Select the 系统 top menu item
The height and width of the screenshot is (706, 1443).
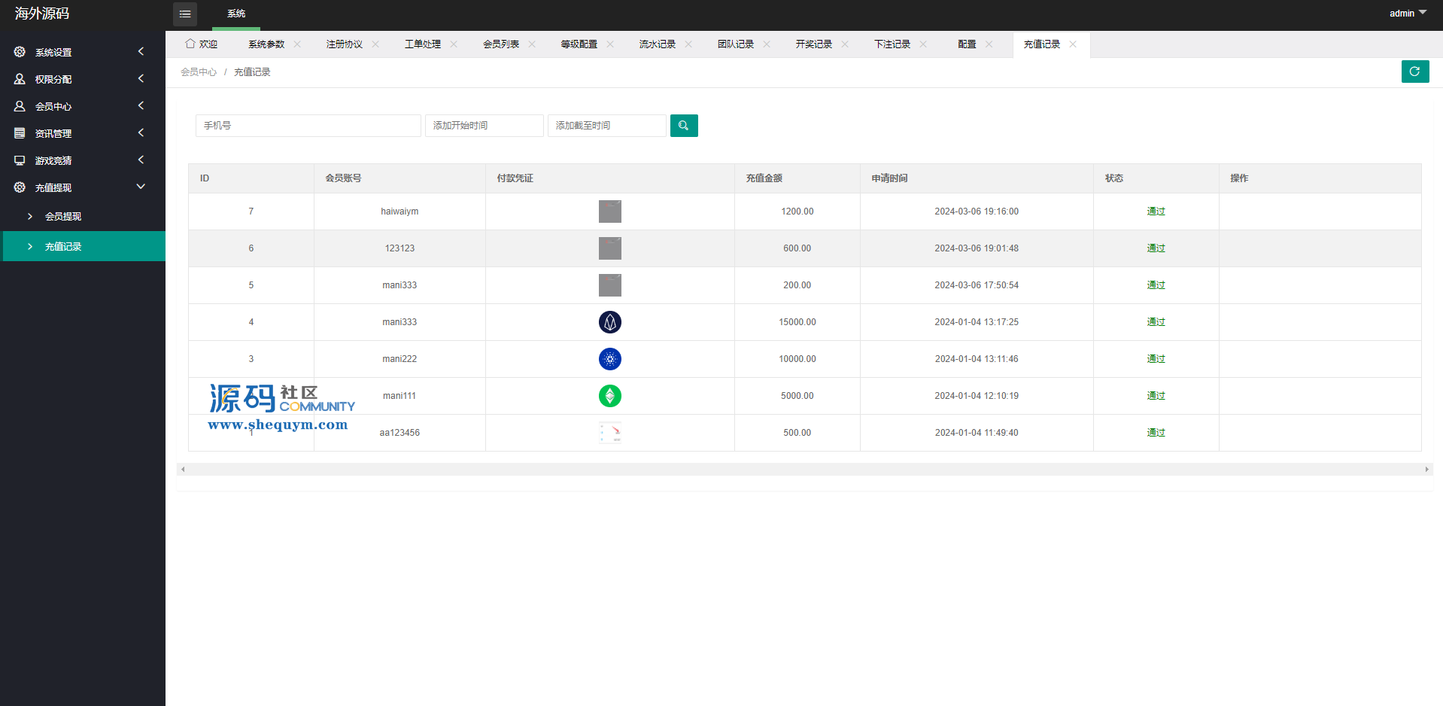click(236, 14)
